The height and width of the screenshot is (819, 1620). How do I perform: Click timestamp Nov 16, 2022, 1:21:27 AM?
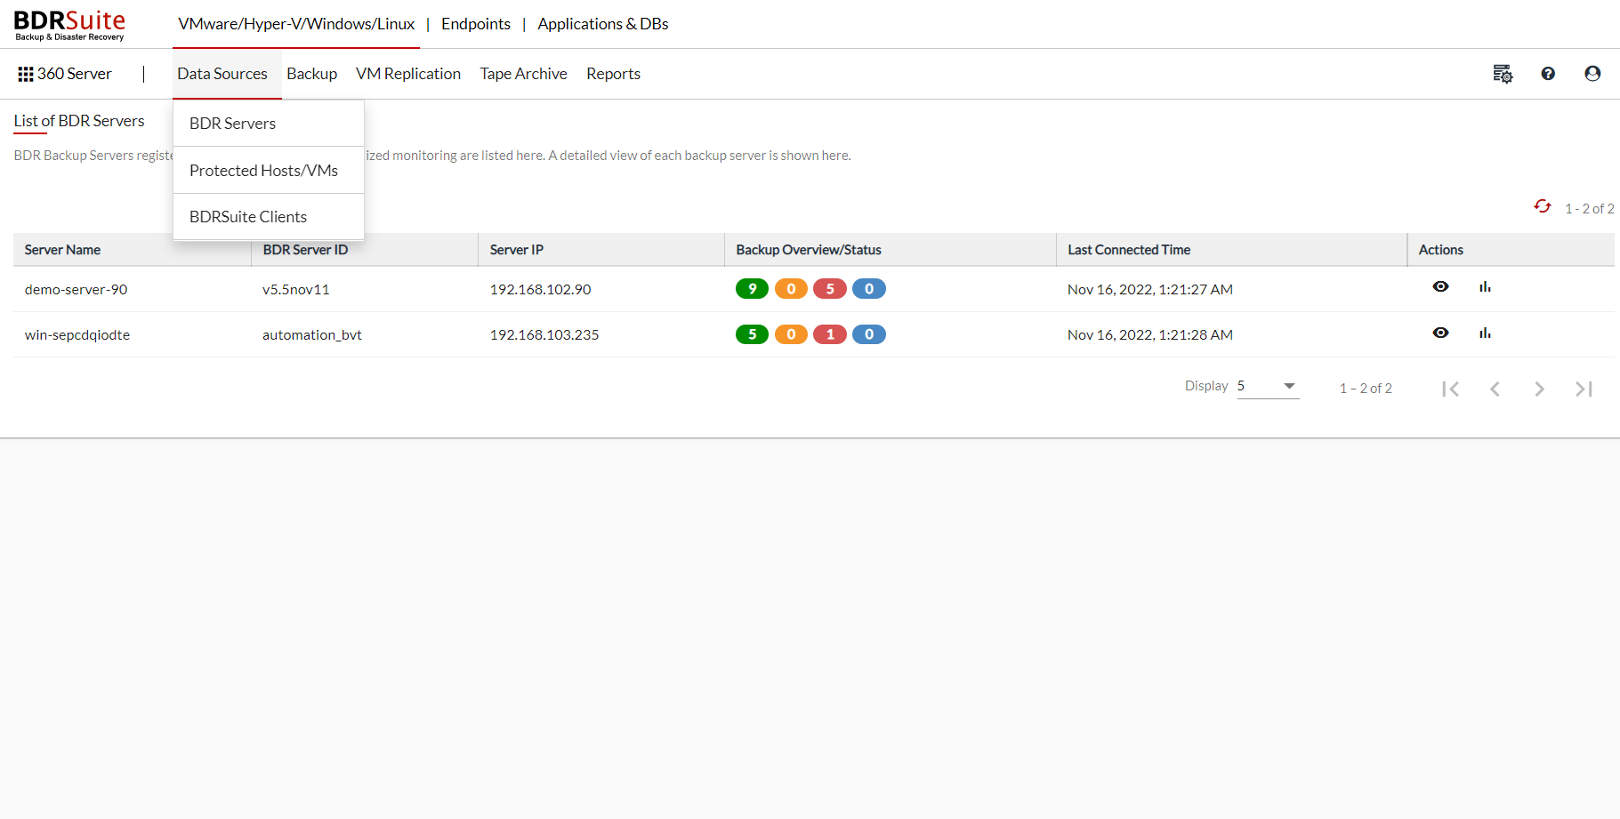(1150, 290)
